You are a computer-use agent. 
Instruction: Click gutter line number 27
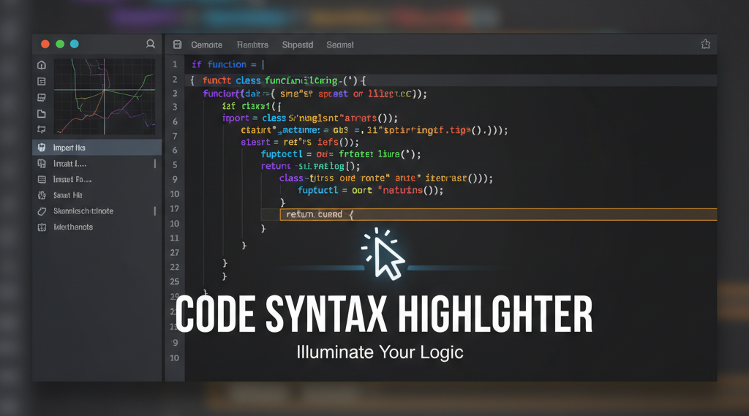[x=174, y=253]
